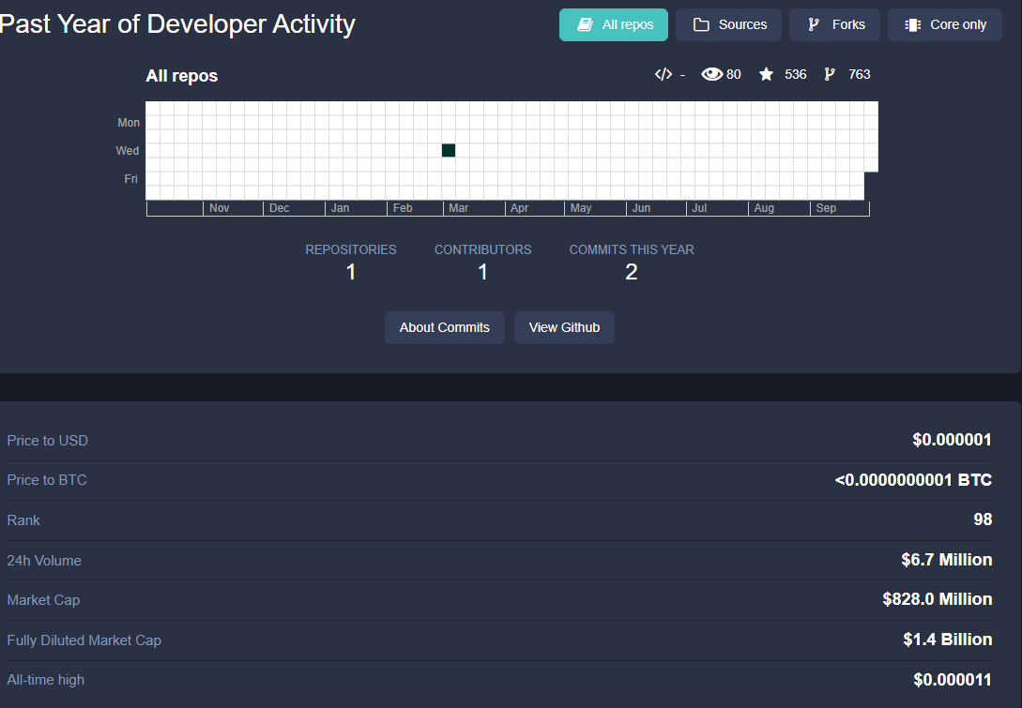Click the All repos chart heading
Viewport: 1022px width, 708px height.
[182, 76]
